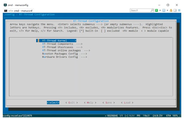Click the ConEmu app icon in the title bar
The width and height of the screenshot is (184, 118).
[x=5, y=5]
